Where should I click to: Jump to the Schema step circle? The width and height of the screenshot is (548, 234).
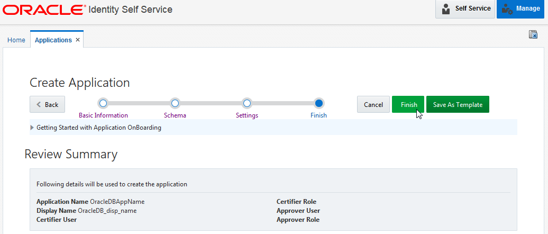pos(175,103)
